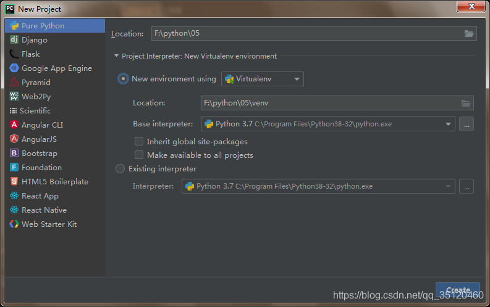Choose AngularJS project type
The height and width of the screenshot is (307, 490).
55,139
